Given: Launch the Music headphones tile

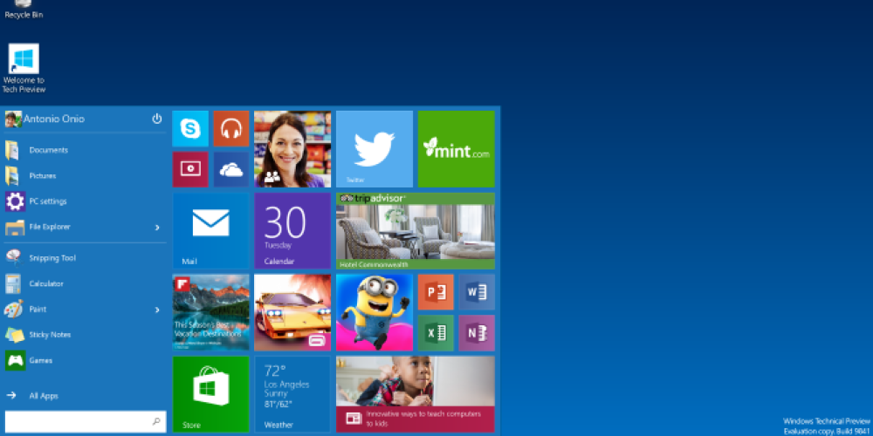Looking at the screenshot, I should point(231,129).
